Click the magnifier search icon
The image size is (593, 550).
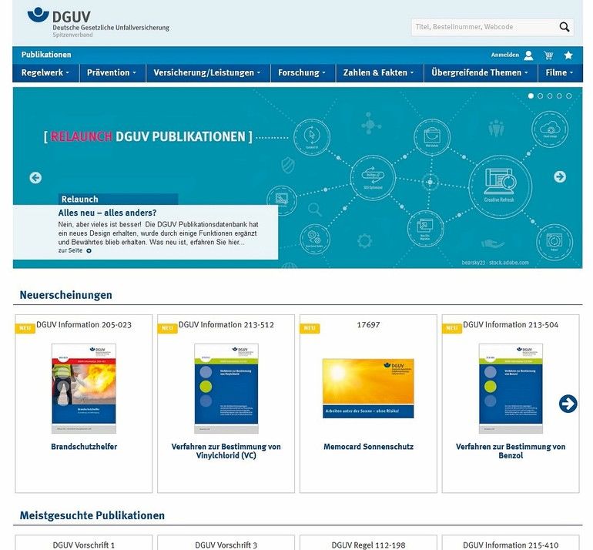click(x=565, y=27)
